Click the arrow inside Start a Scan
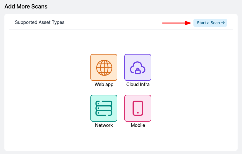This screenshot has height=154, width=242. (223, 23)
